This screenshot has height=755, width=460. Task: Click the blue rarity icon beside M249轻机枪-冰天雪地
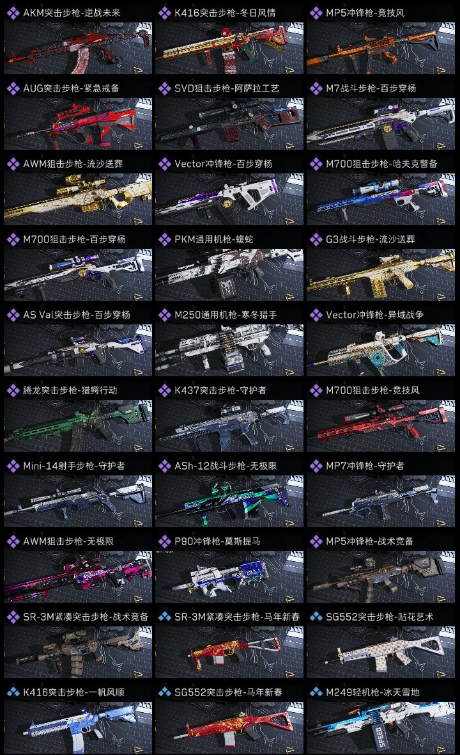[316, 692]
